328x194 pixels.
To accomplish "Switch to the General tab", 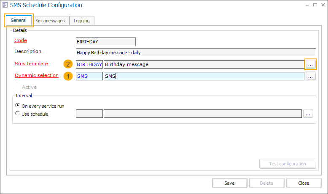I will pyautogui.click(x=19, y=20).
